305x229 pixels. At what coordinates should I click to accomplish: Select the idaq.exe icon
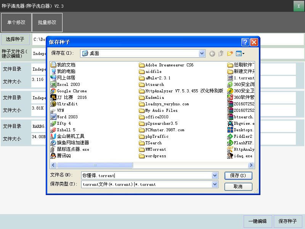pyautogui.click(x=230, y=156)
